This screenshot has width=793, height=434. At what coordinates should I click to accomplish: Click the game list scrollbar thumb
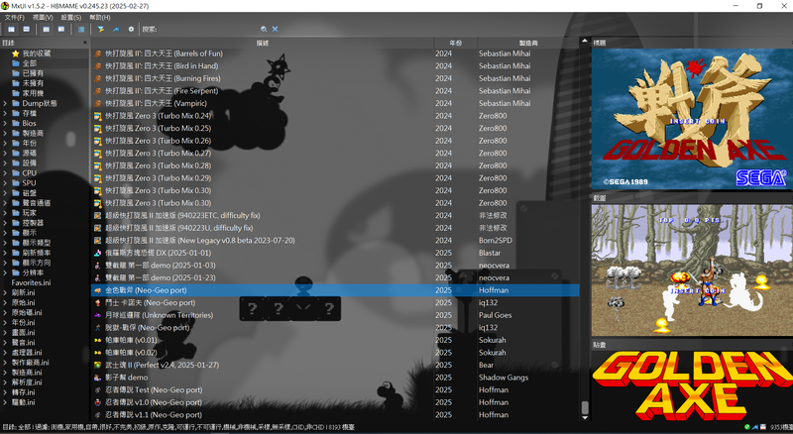[585, 407]
